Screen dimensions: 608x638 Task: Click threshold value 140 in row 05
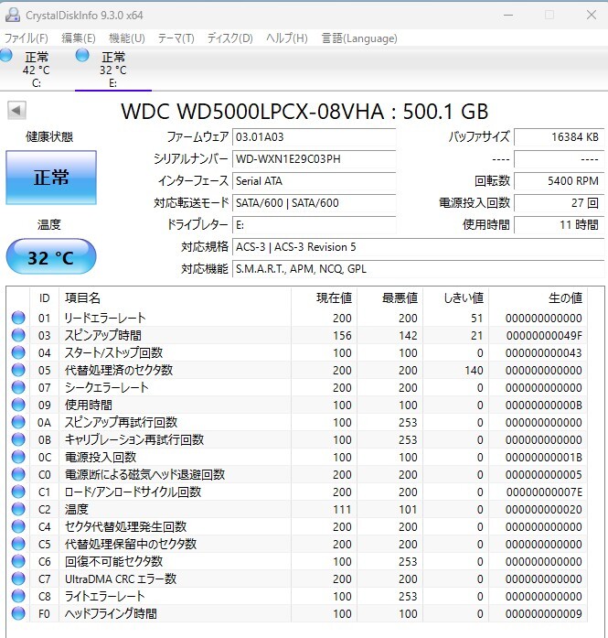474,371
